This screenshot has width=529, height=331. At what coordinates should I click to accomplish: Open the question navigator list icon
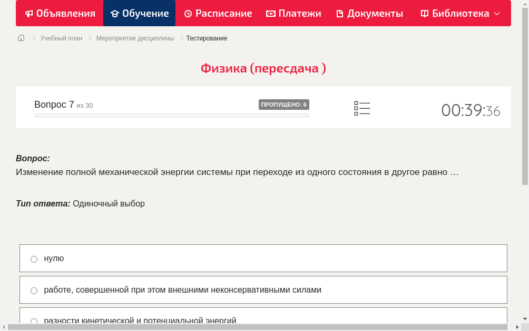(x=362, y=108)
